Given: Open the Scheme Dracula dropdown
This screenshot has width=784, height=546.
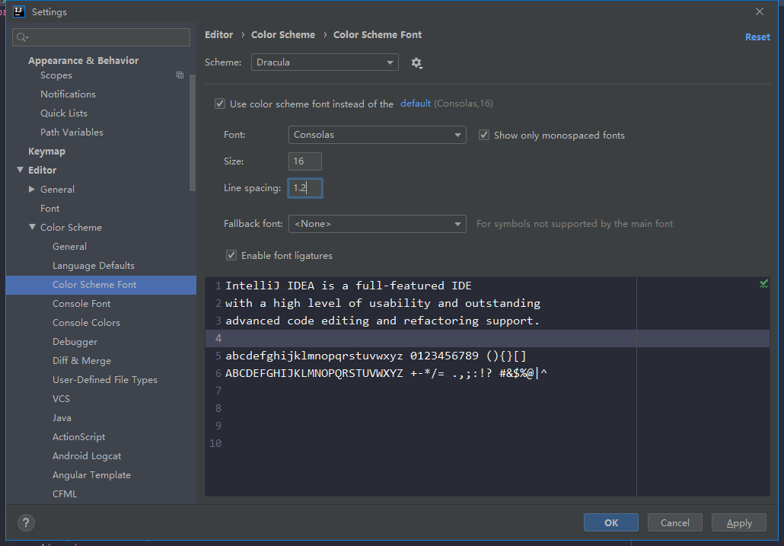Looking at the screenshot, I should click(324, 62).
